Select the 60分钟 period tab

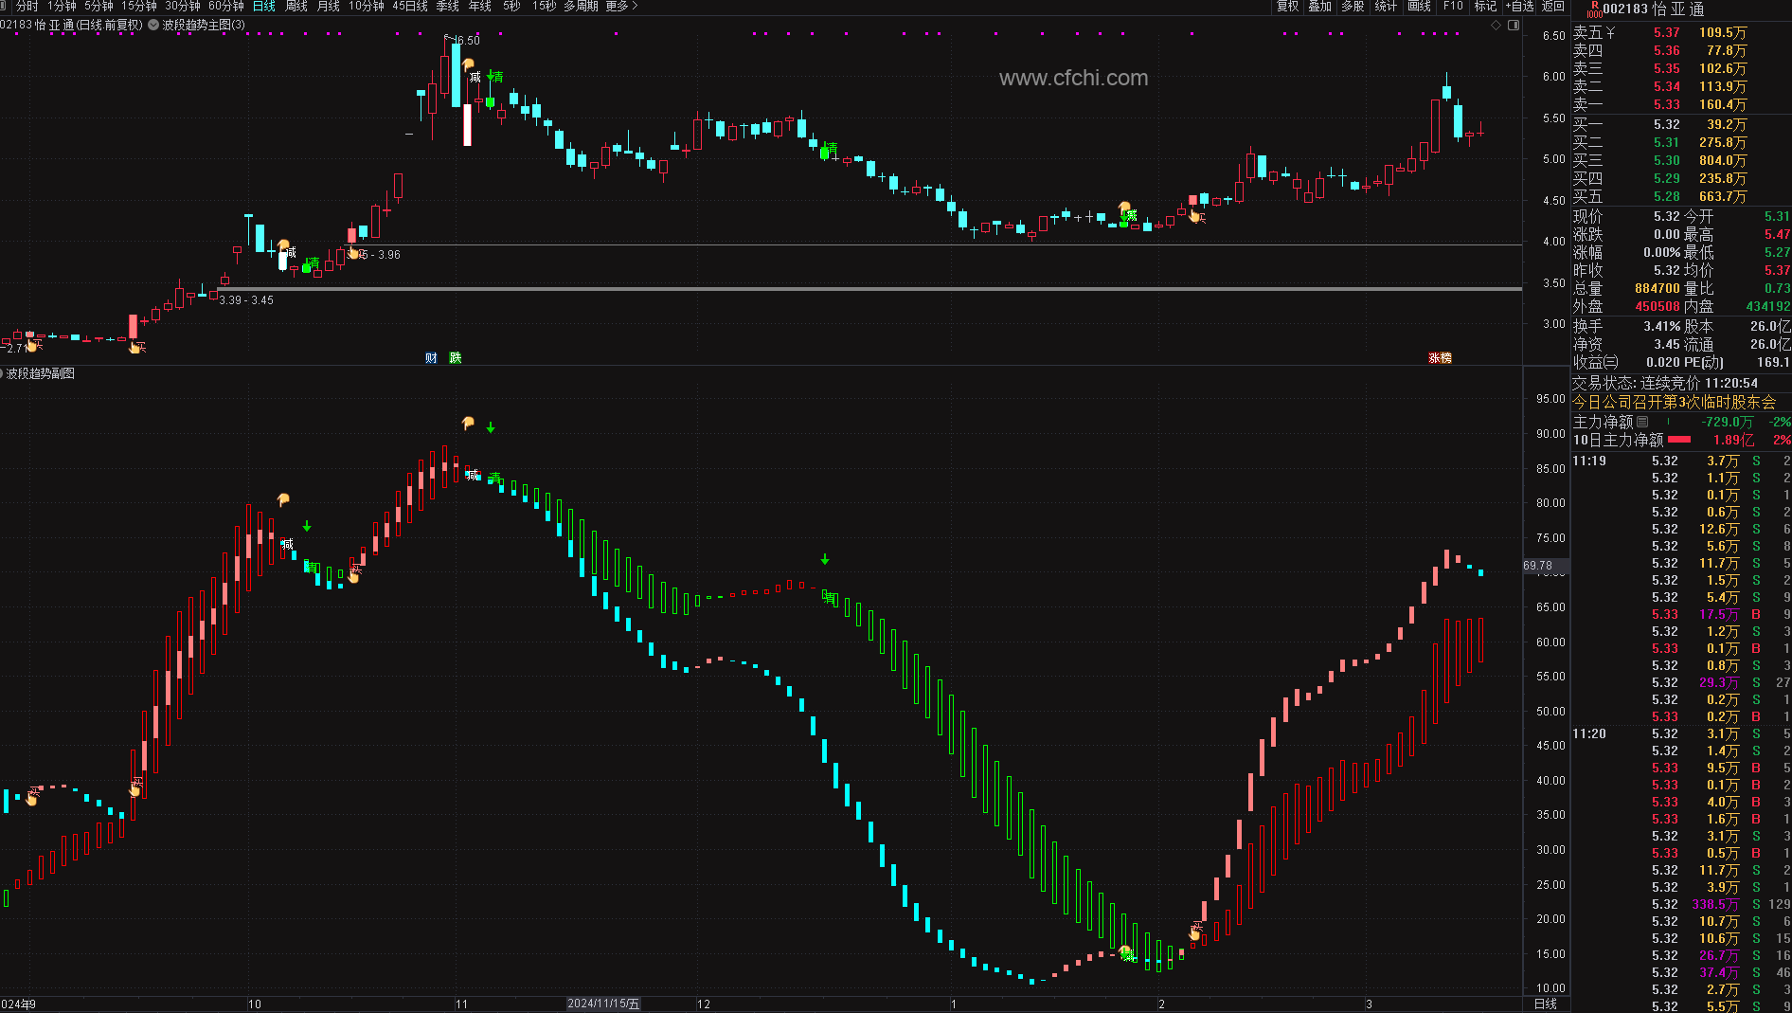[226, 7]
